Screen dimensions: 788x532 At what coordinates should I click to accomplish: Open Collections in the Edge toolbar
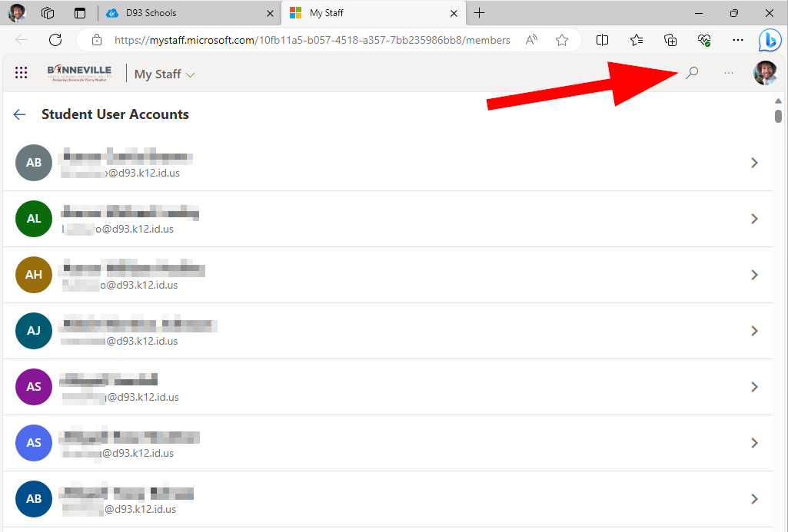[670, 40]
